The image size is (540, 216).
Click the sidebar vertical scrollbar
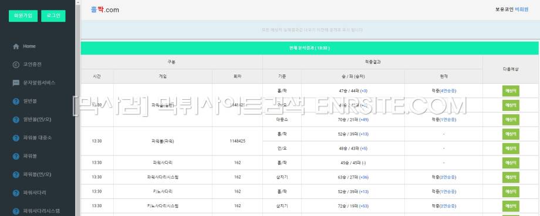78,108
